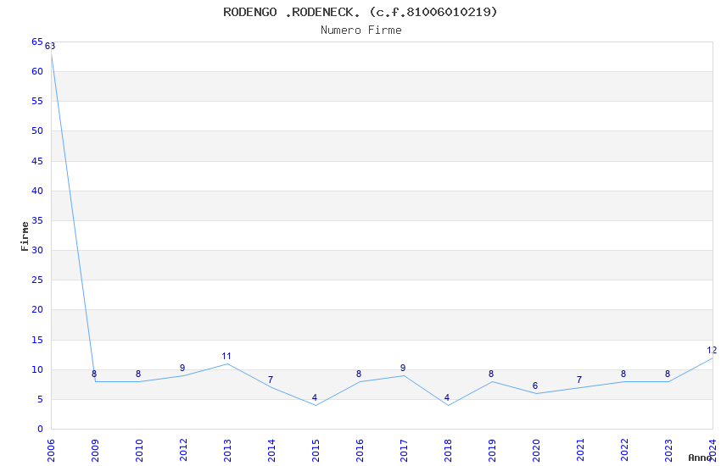The image size is (721, 466).
Task: Click the y-axis tick label 5
Action: click(x=41, y=399)
